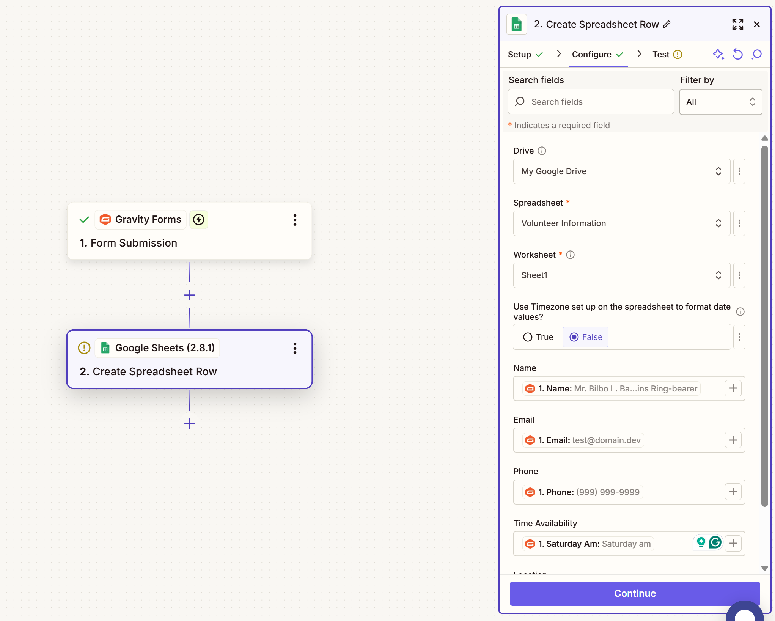775x621 pixels.
Task: Click the AI sparkle icon in panel toolbar
Action: tap(718, 54)
